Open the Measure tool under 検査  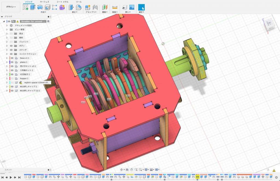115,7
